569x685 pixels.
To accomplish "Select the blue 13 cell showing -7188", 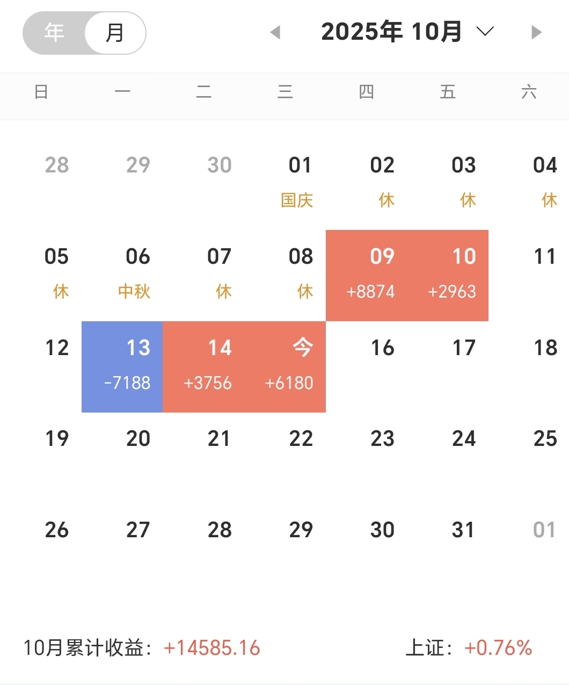I will pos(122,367).
